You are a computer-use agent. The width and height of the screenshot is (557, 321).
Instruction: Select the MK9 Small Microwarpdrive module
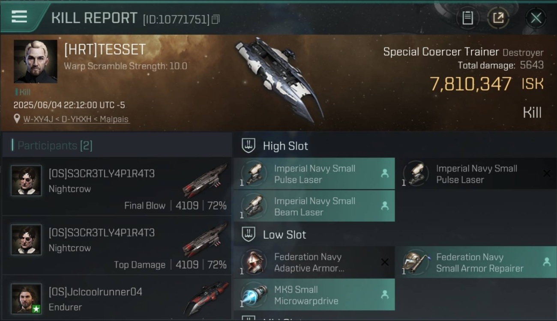click(x=314, y=295)
